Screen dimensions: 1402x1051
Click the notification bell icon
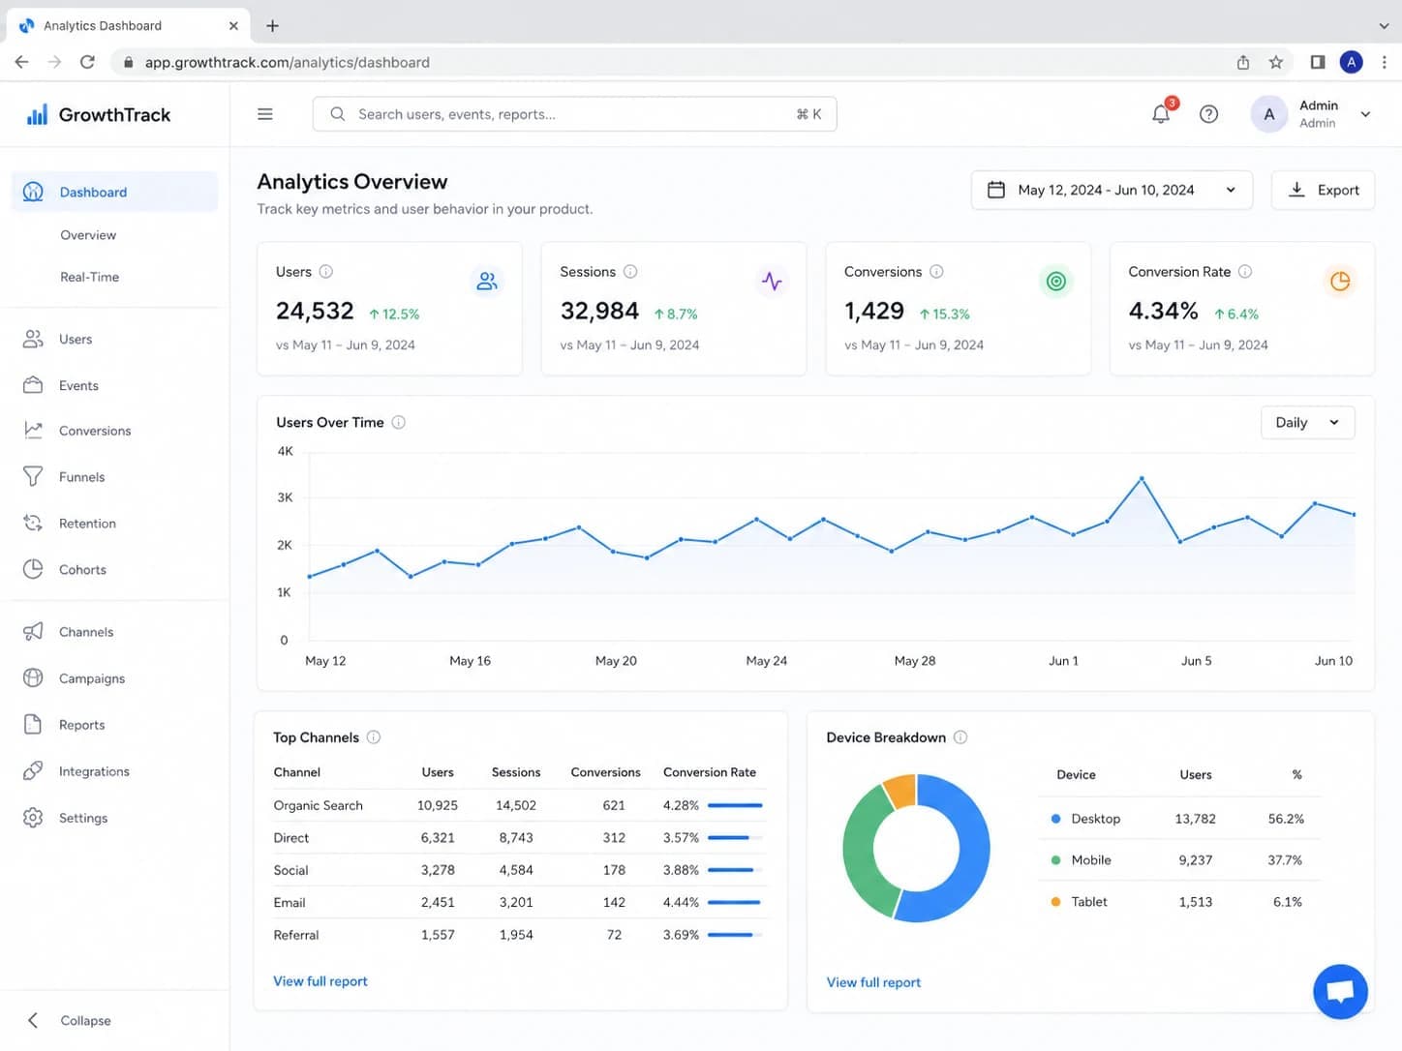pos(1161,114)
